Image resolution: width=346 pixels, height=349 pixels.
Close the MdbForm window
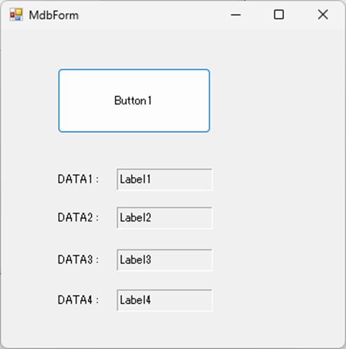[323, 15]
